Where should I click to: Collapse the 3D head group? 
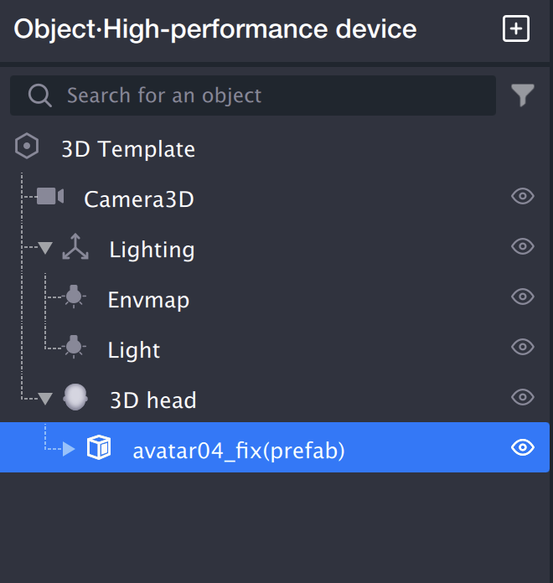(45, 400)
